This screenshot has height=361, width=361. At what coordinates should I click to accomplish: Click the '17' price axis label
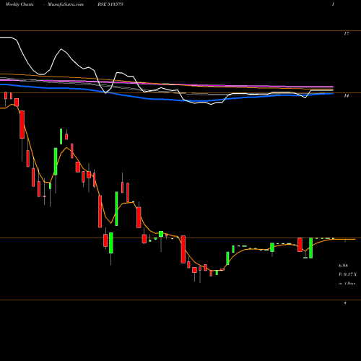(x=347, y=34)
